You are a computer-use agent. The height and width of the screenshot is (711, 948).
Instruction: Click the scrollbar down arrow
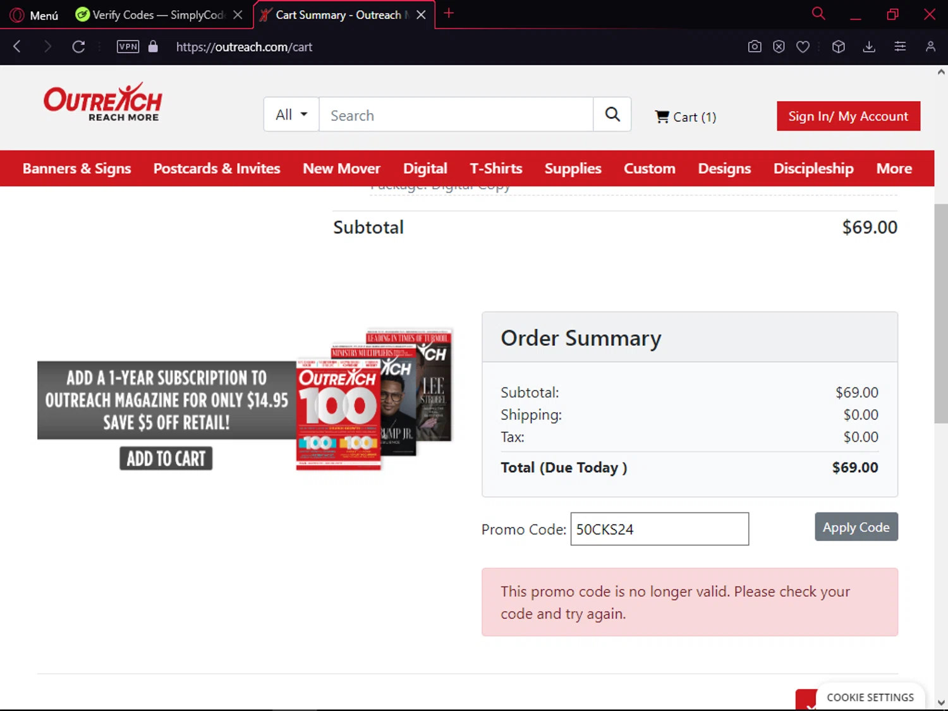pos(941,703)
